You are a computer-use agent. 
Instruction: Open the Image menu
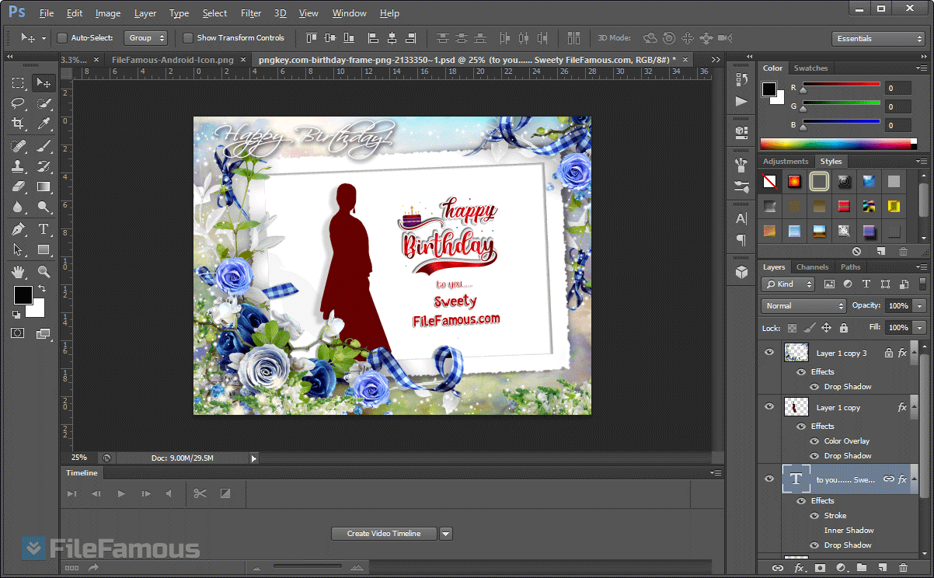pos(108,13)
